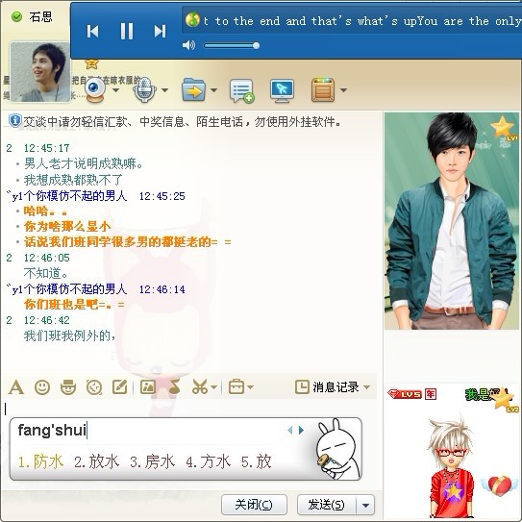The width and height of the screenshot is (522, 522).
Task: Click the green online status icon
Action: 16,16
